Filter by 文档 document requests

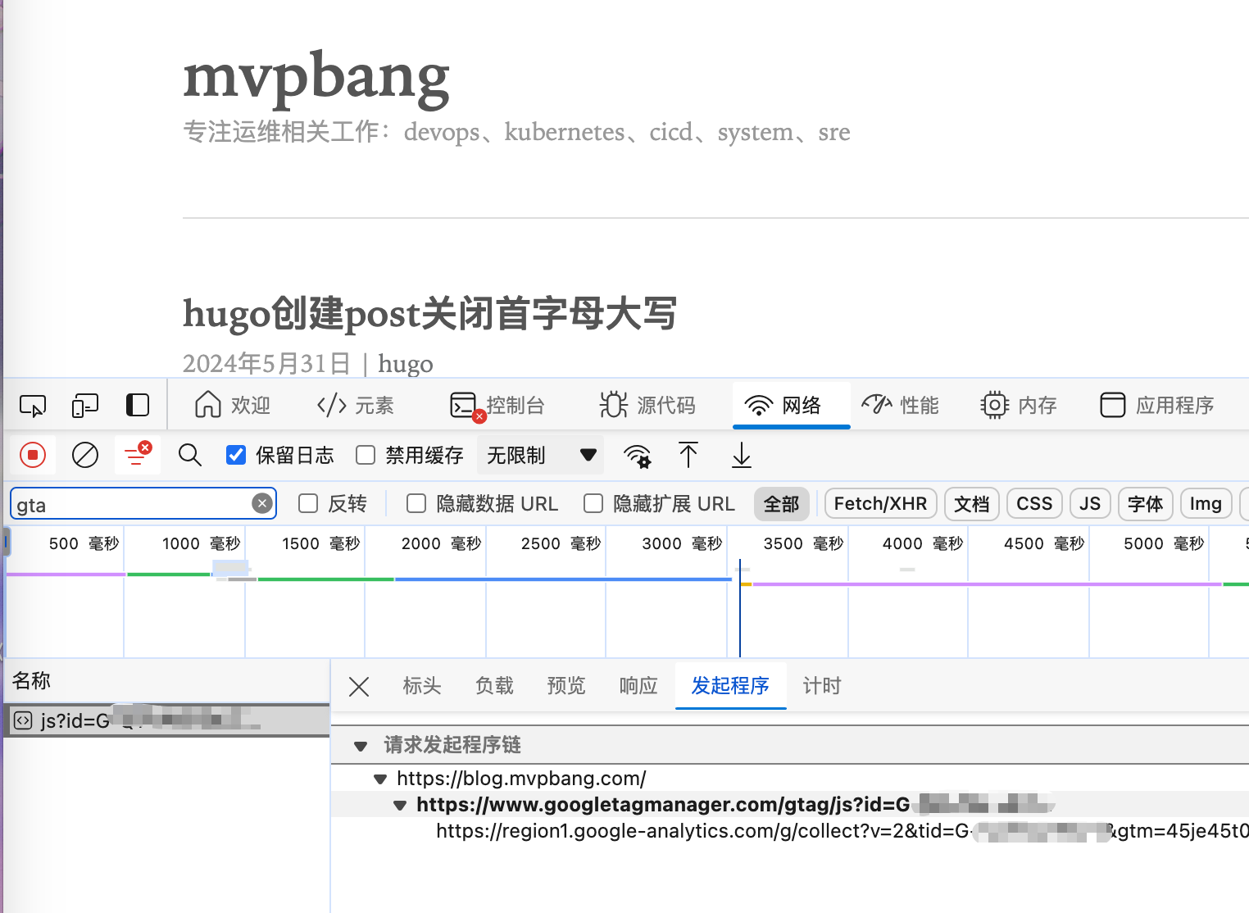(972, 504)
